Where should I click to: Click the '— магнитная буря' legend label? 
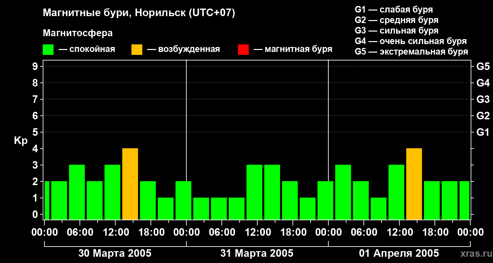click(x=293, y=49)
